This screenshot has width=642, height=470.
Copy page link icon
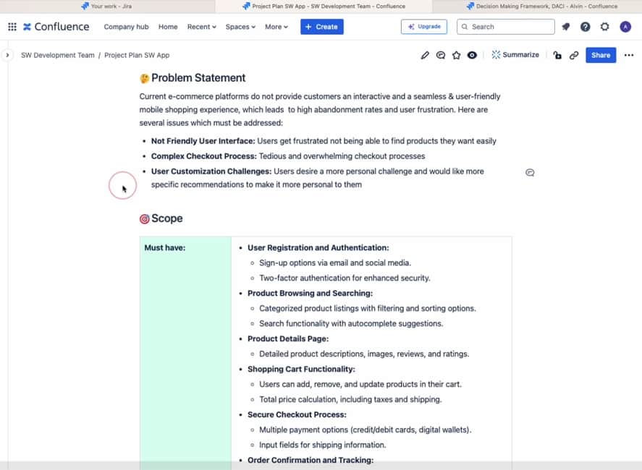(574, 55)
